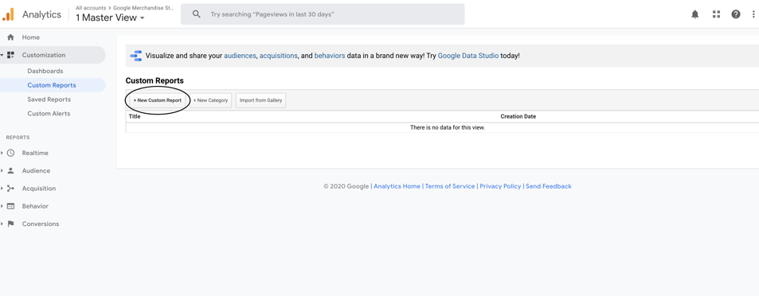The width and height of the screenshot is (759, 296).
Task: Expand the Realtime section arrow
Action: pos(2,153)
